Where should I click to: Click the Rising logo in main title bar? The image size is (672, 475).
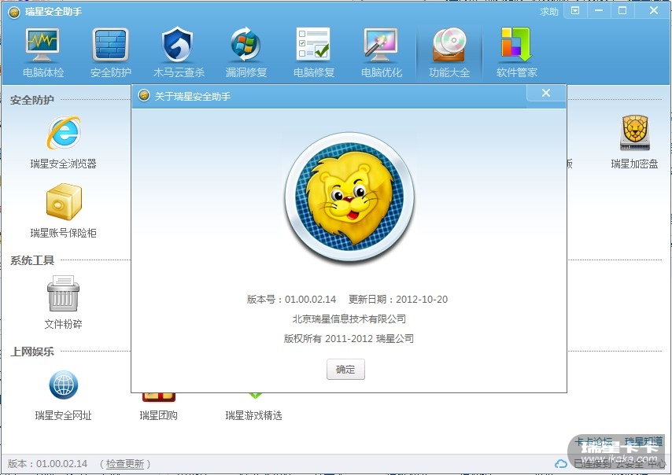[13, 12]
